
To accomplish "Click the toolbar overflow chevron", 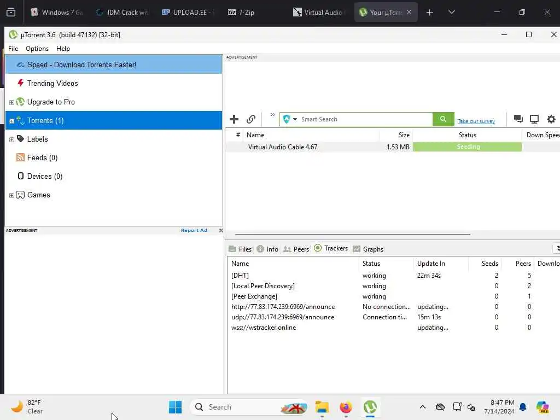I will coord(272,115).
